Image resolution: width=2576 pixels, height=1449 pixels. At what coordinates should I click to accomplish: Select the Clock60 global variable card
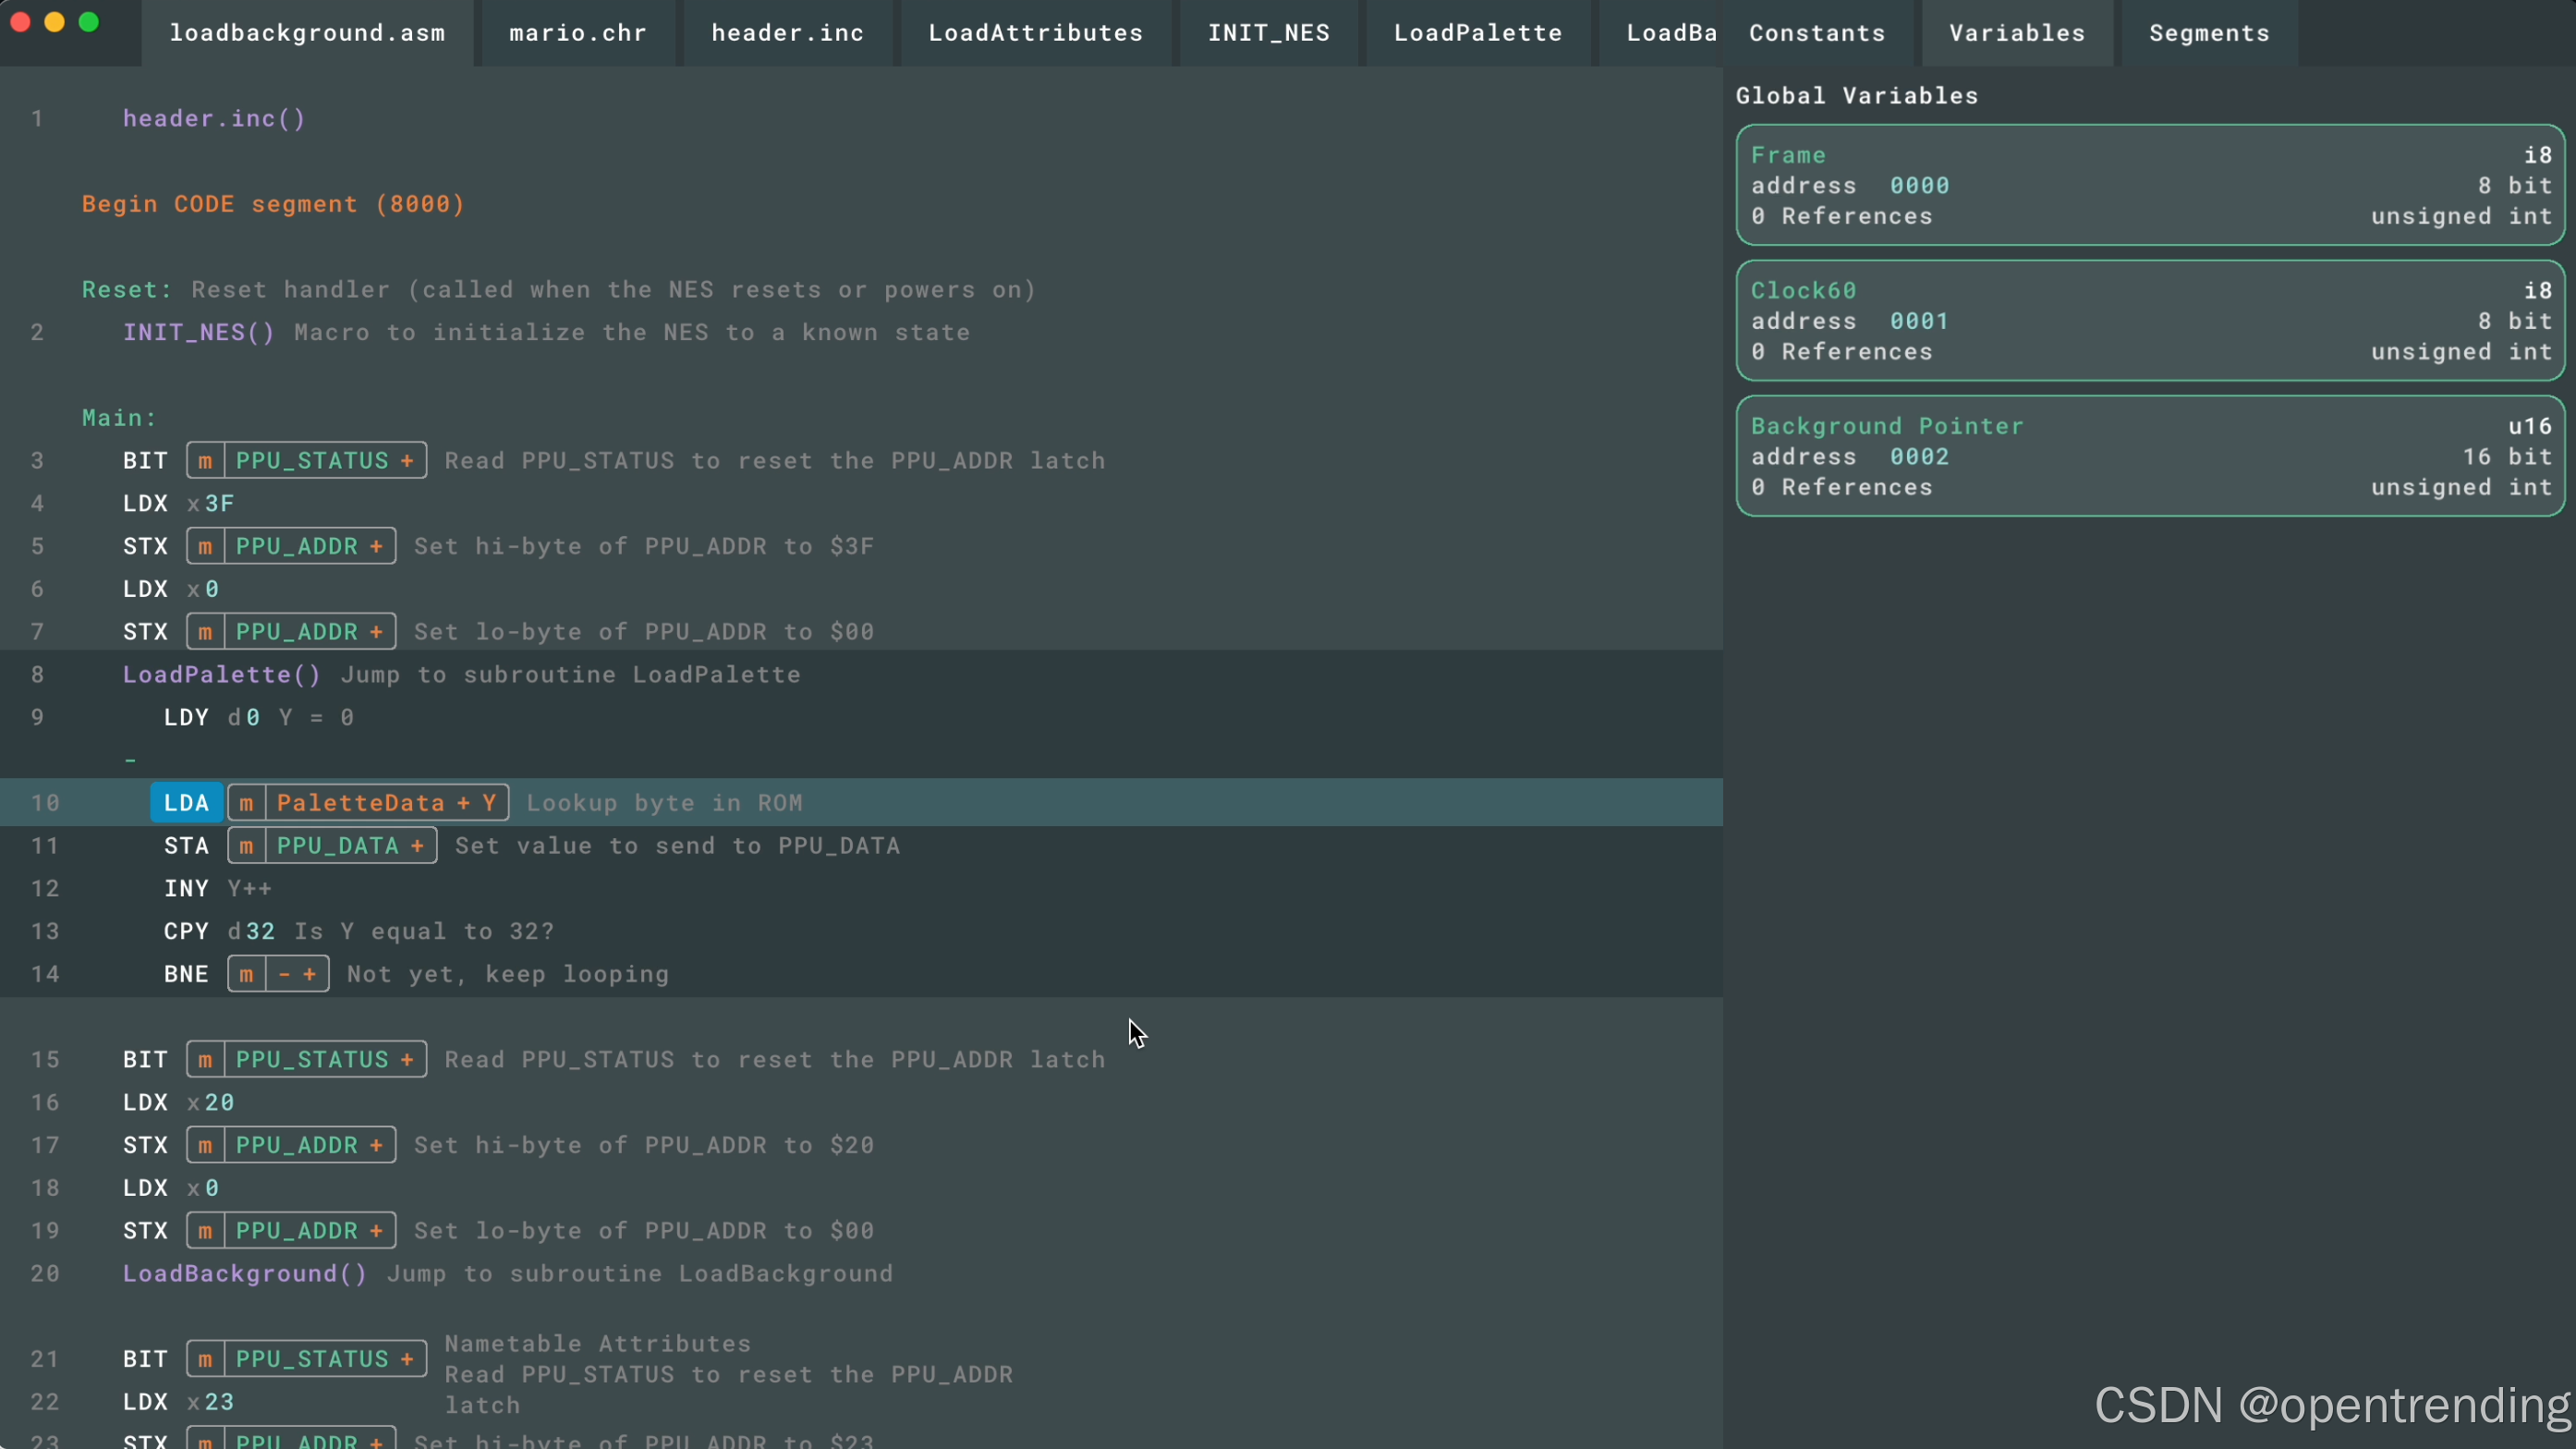2150,321
